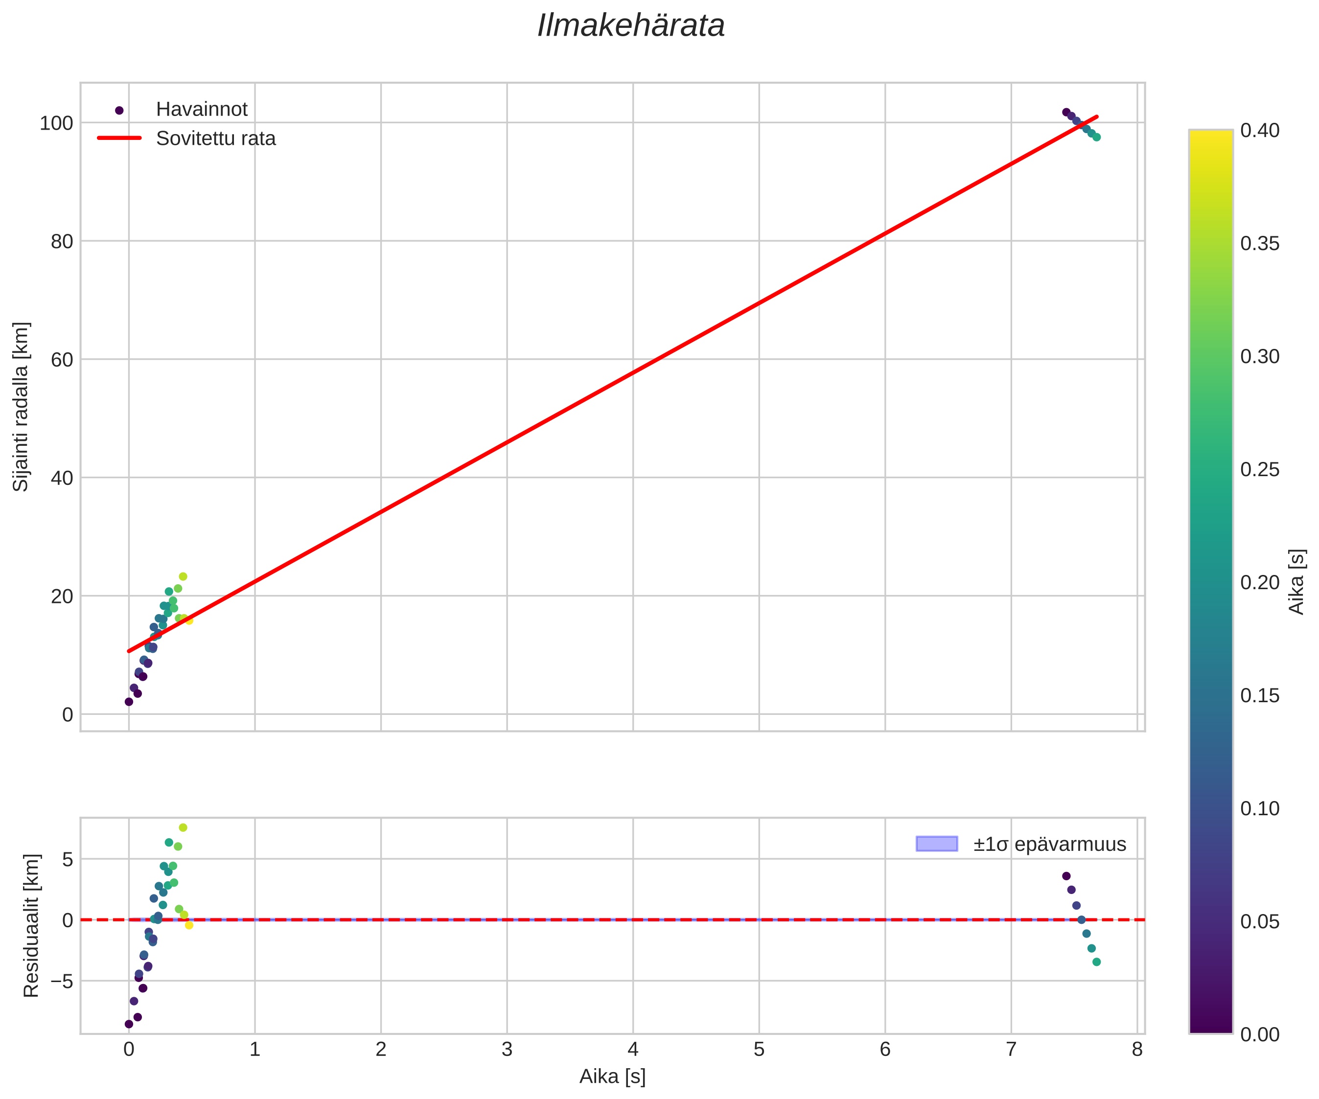Click the red Sovitettu rata legend line

click(x=119, y=138)
